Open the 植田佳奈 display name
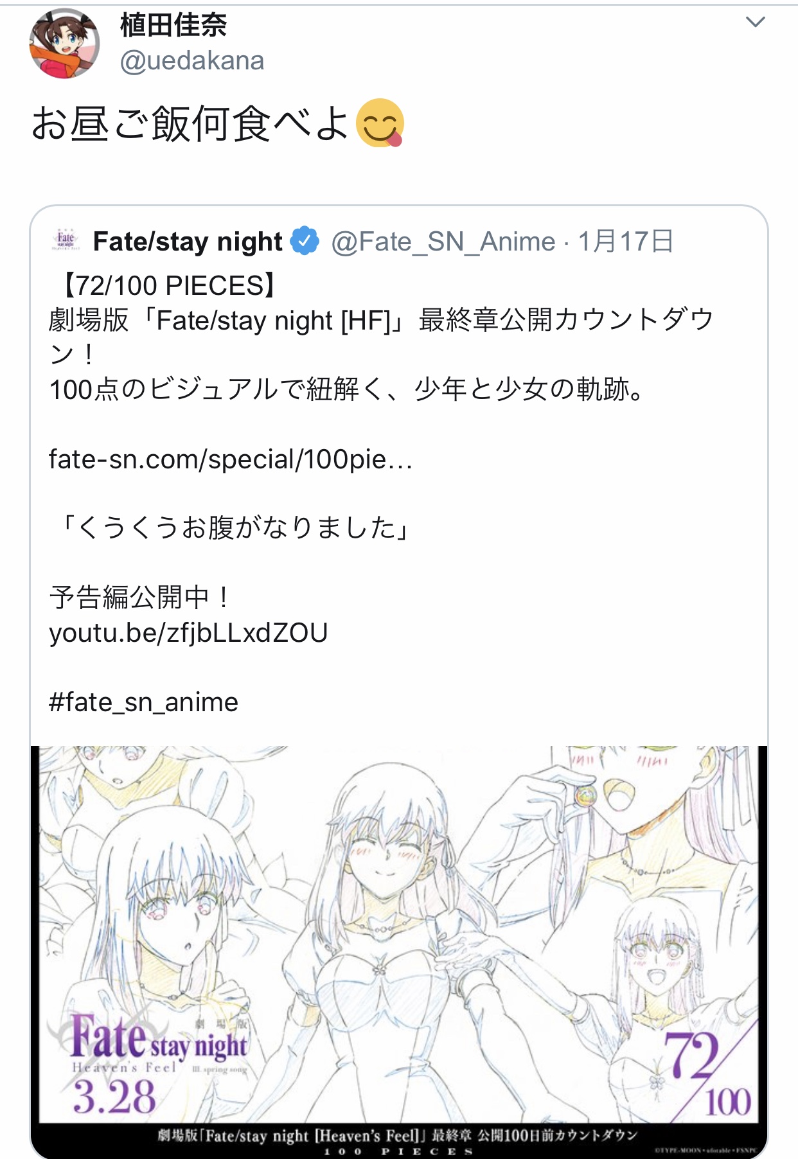The image size is (798, 1159). (173, 25)
